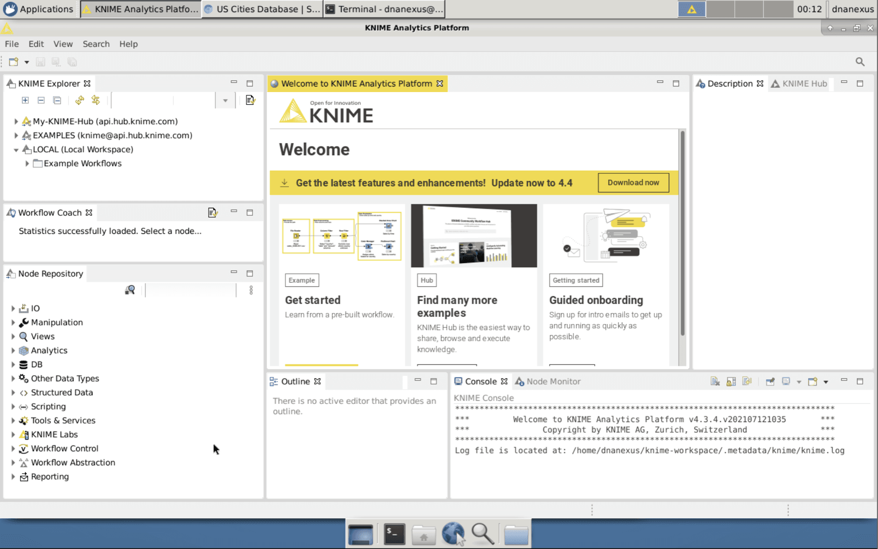Click the New workflow wizard toolbar icon

(13, 62)
